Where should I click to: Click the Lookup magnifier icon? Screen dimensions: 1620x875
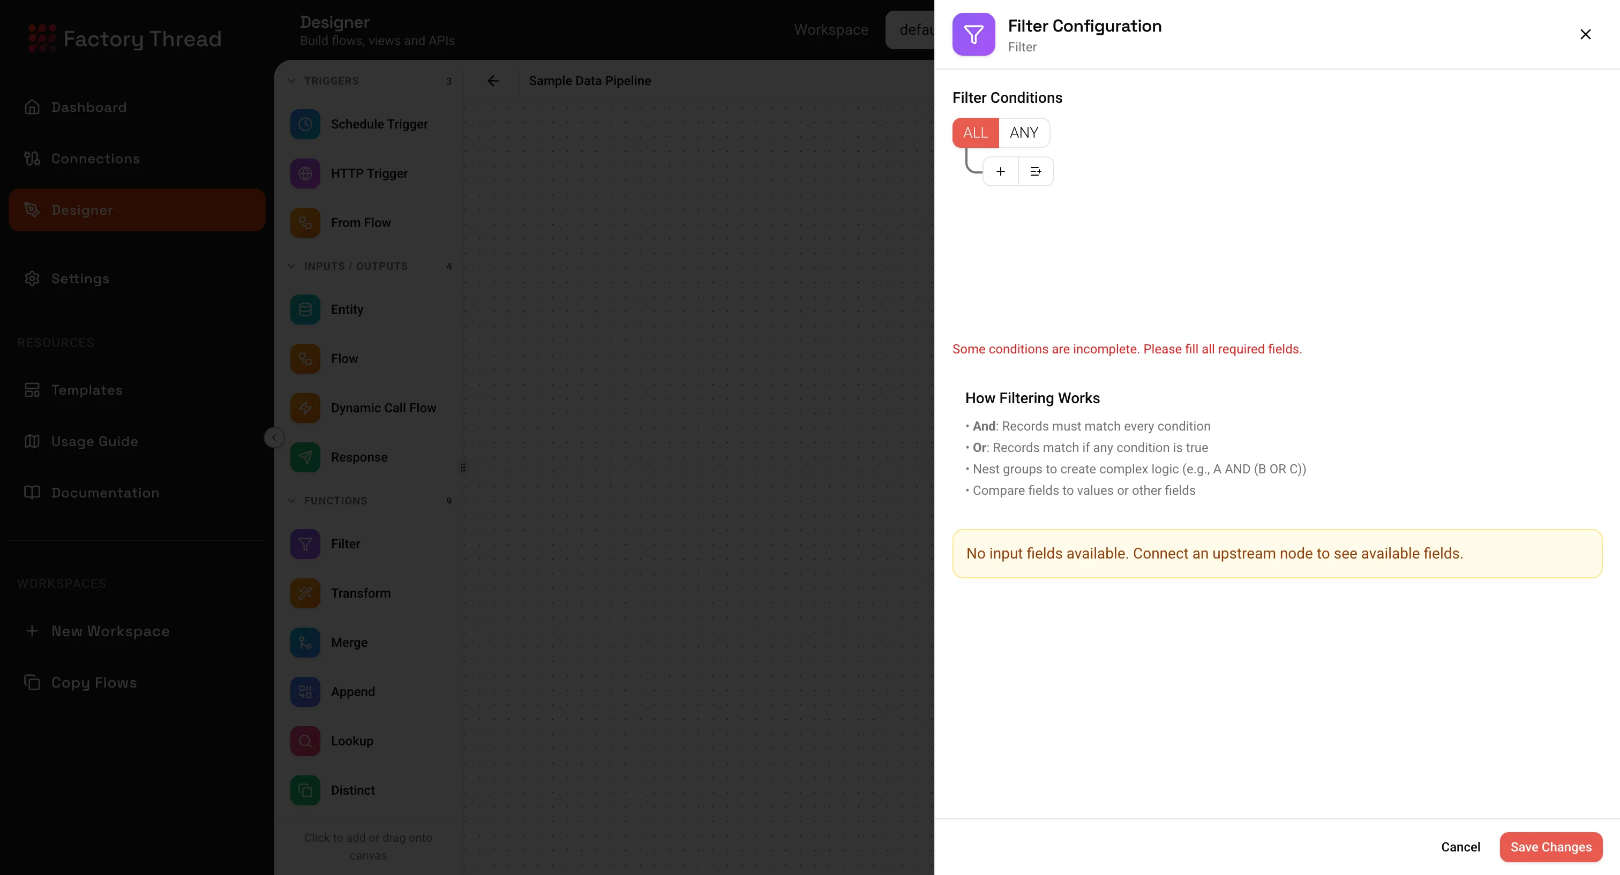[305, 741]
